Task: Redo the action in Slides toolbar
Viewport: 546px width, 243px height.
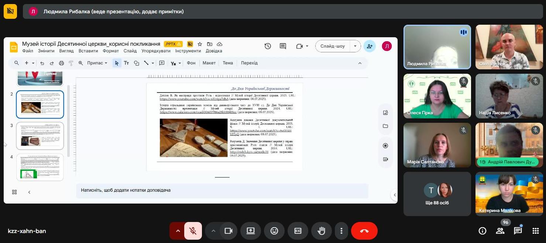Action: (x=52, y=63)
